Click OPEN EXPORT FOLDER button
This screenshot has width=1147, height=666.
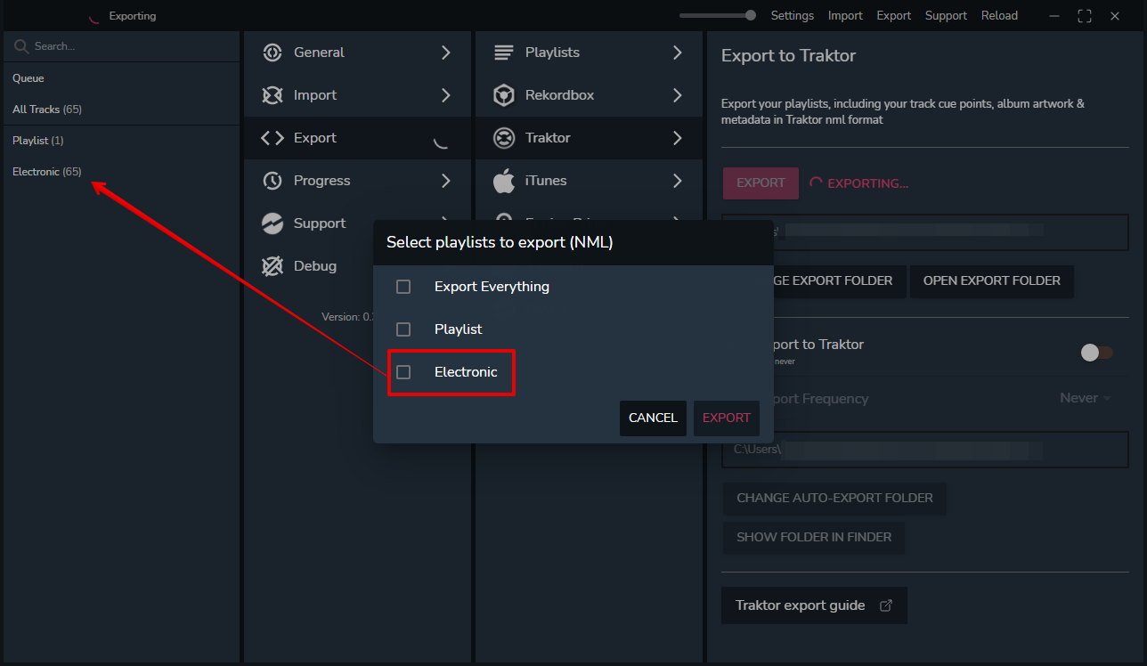click(x=992, y=281)
